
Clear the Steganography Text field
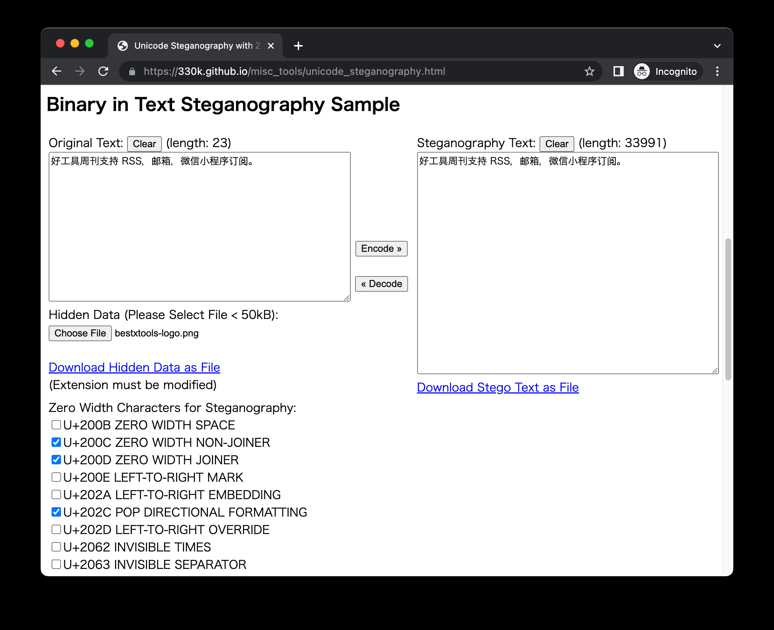(557, 144)
